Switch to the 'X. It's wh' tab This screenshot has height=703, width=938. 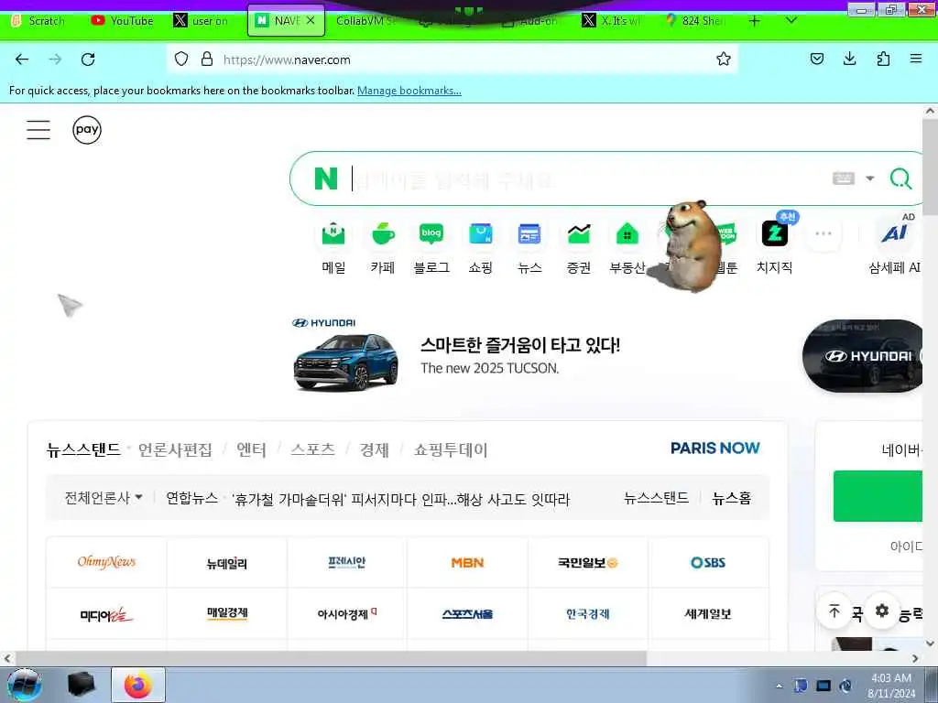[x=611, y=21]
